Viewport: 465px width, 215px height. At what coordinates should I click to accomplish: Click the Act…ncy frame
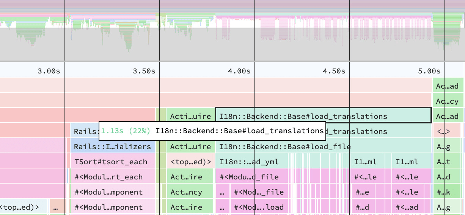tap(190, 192)
